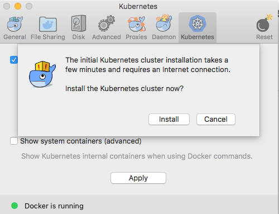This screenshot has height=214, width=279.
Task: Cancel the Kubernetes installation dialog
Action: tap(216, 120)
